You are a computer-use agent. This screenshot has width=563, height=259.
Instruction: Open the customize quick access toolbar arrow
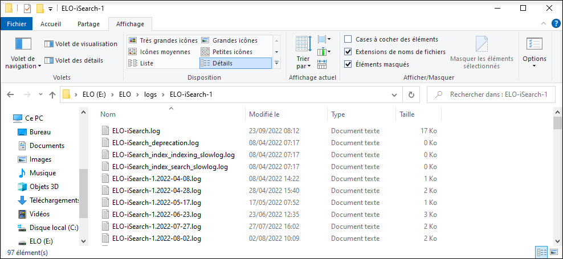click(51, 8)
